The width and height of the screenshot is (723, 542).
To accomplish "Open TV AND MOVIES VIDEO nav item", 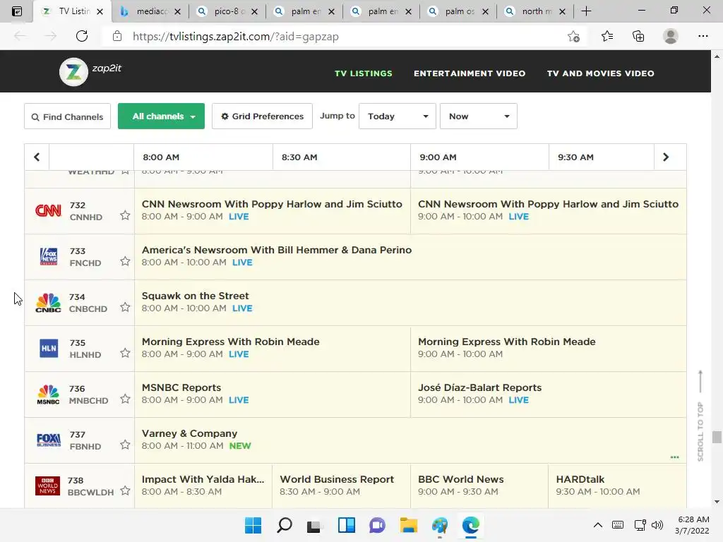I will pyautogui.click(x=600, y=73).
